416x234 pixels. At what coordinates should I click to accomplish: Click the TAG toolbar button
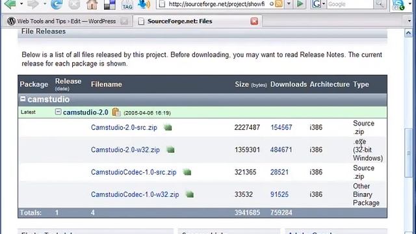(x=127, y=5)
